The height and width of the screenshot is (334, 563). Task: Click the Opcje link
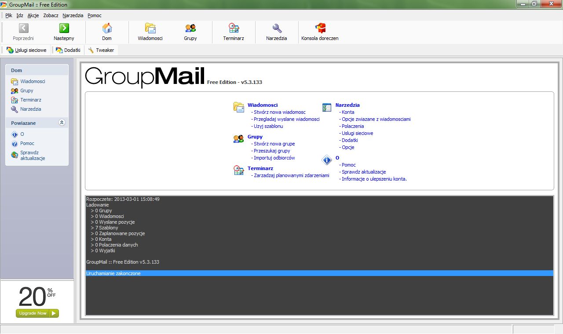coord(348,147)
